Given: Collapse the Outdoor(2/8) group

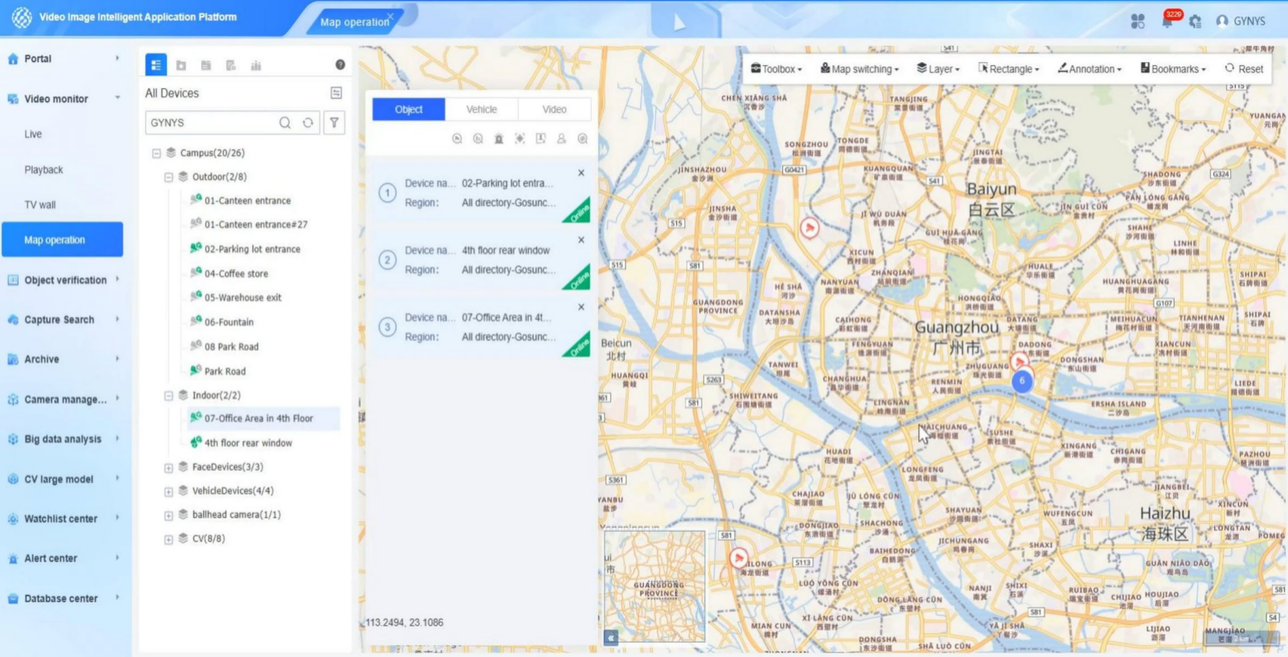Looking at the screenshot, I should click(168, 177).
